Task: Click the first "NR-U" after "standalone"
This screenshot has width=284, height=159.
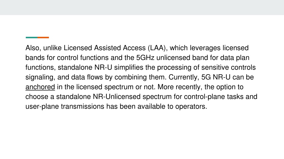Action: tap(103, 67)
